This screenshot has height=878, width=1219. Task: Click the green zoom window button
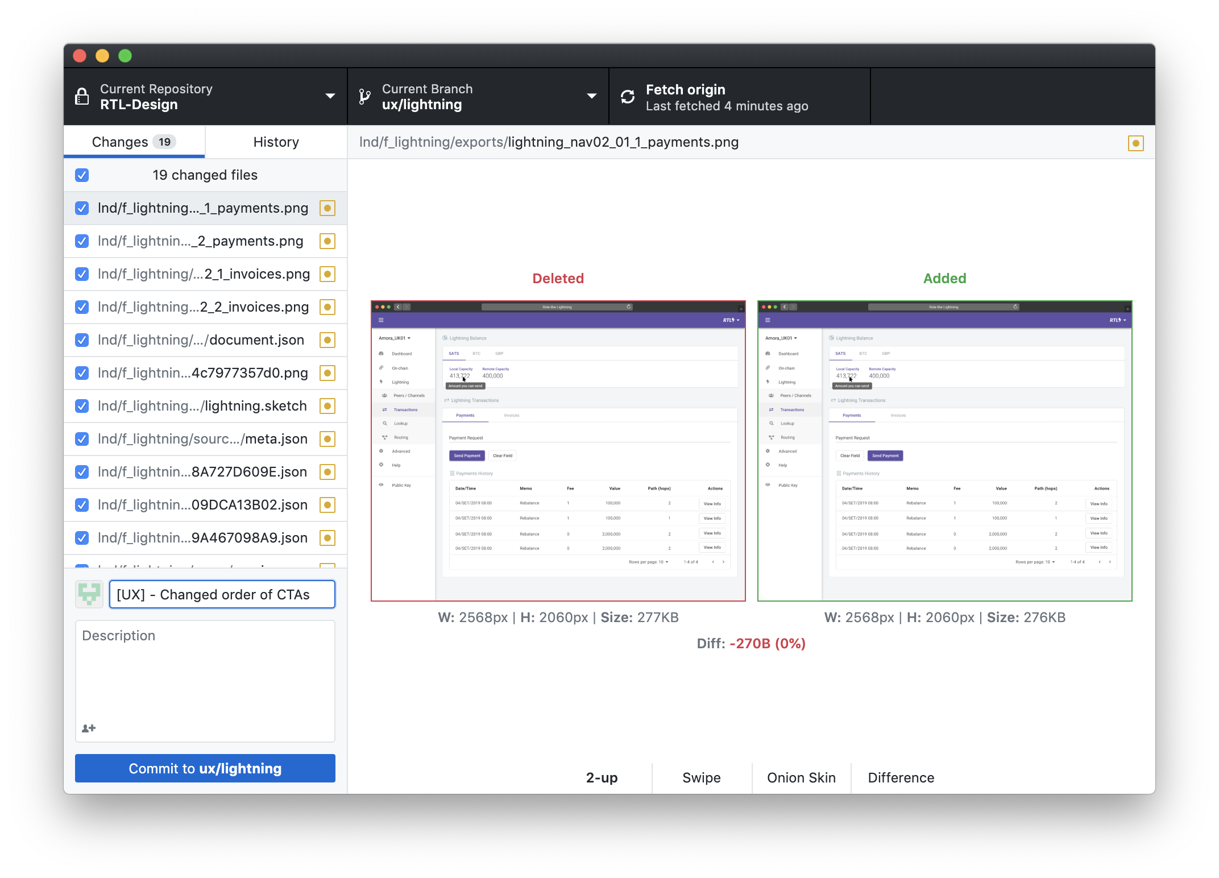125,56
